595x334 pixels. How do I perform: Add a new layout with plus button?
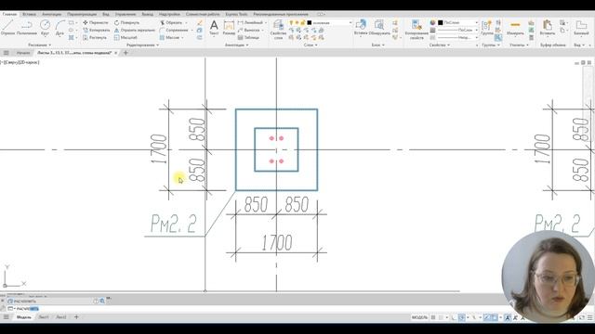point(76,317)
